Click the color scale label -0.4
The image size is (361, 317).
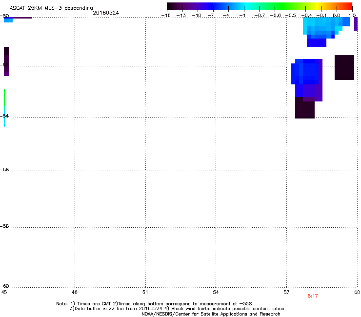pos(307,16)
